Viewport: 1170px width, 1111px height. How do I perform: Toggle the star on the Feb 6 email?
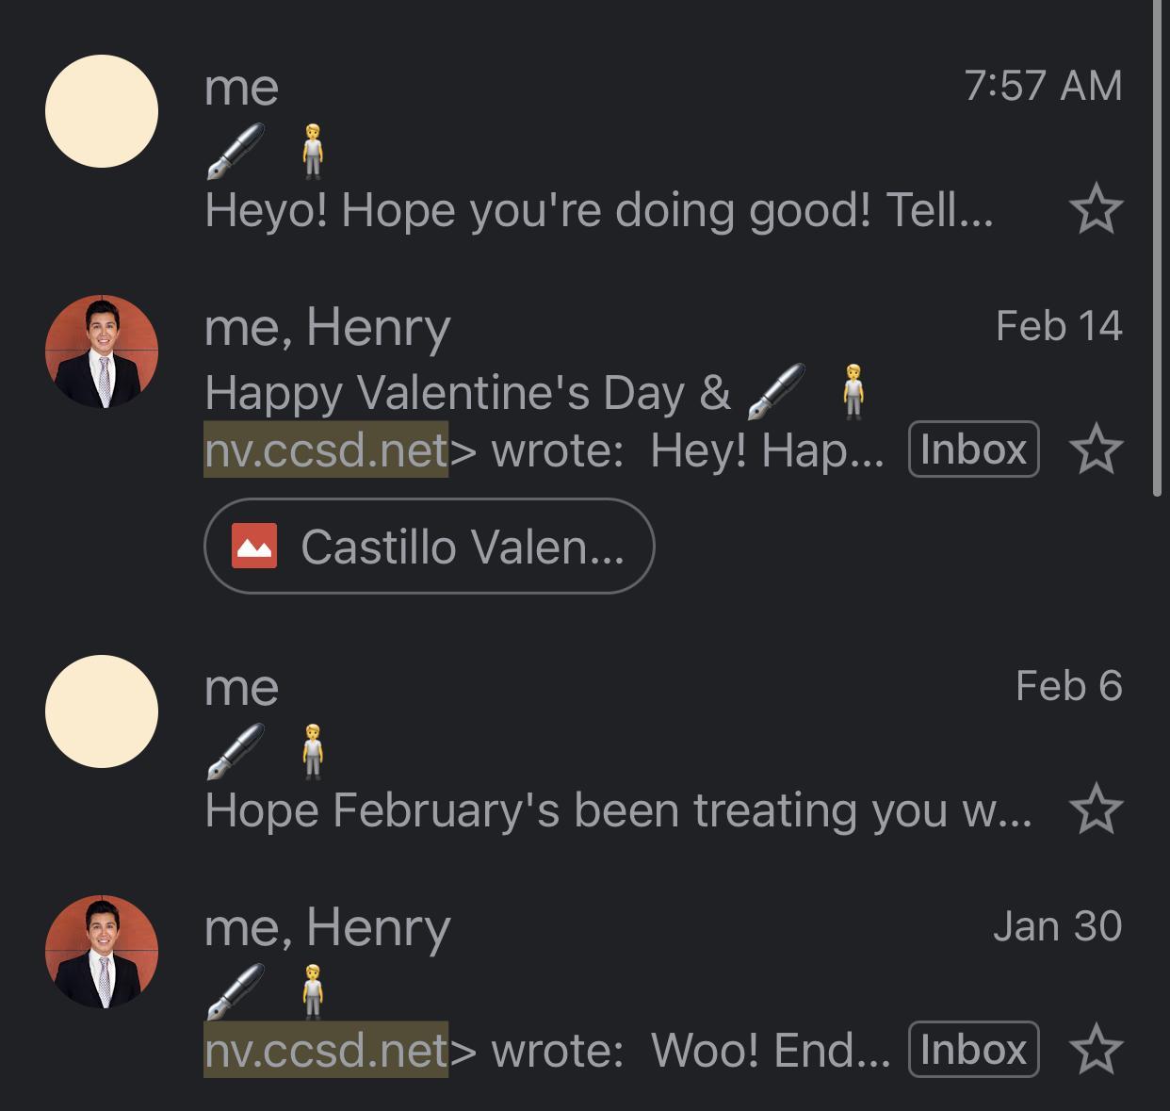[1097, 809]
